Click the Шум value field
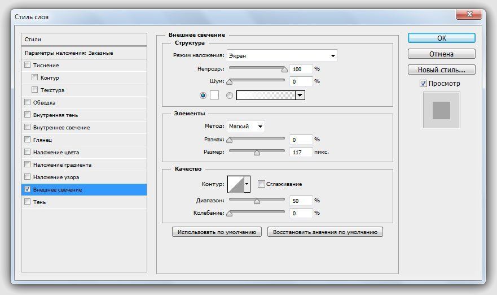Screen dimensions: 497x295 pyautogui.click(x=301, y=81)
